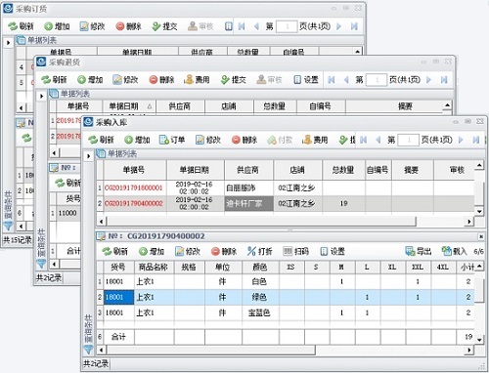Expand side panel arrow in 采购订货 window
This screenshot has height=373, width=489.
9,43
